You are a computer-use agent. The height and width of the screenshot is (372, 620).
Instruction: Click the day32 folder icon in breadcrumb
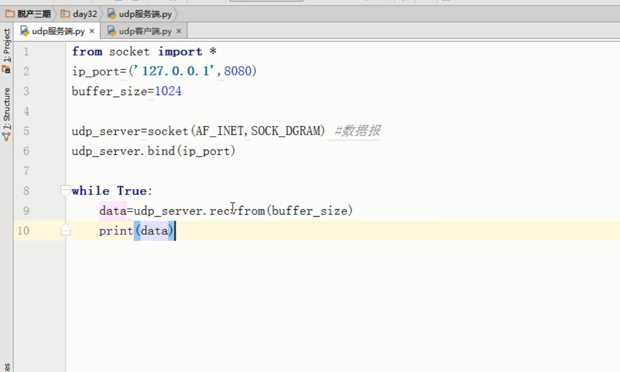tap(65, 14)
